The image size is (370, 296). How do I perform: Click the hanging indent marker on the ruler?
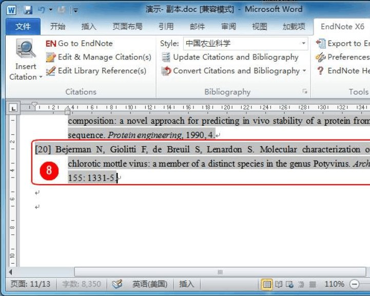tap(68, 110)
